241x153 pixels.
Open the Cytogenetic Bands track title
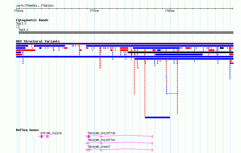32,20
